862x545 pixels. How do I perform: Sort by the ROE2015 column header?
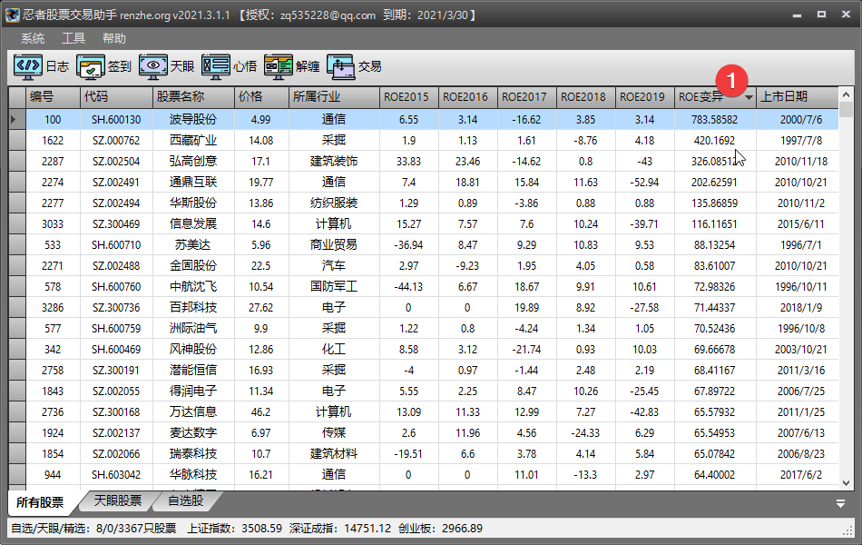[x=408, y=97]
